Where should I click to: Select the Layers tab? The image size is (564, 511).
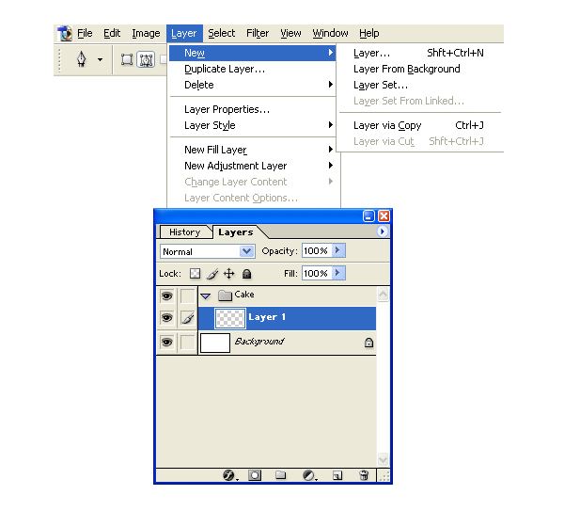click(236, 232)
